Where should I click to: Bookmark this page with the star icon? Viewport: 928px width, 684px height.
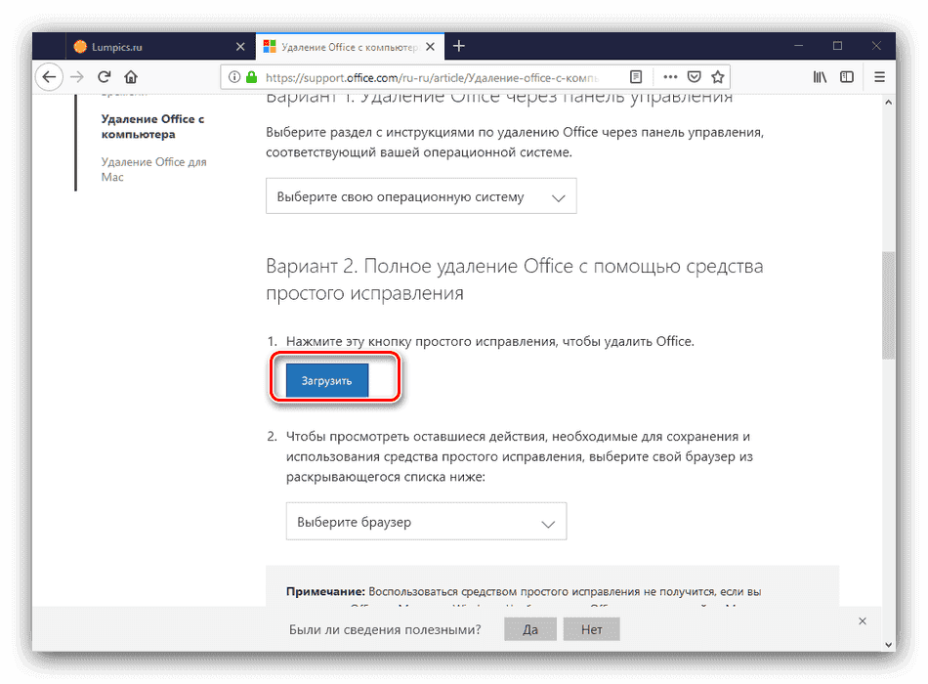[718, 76]
